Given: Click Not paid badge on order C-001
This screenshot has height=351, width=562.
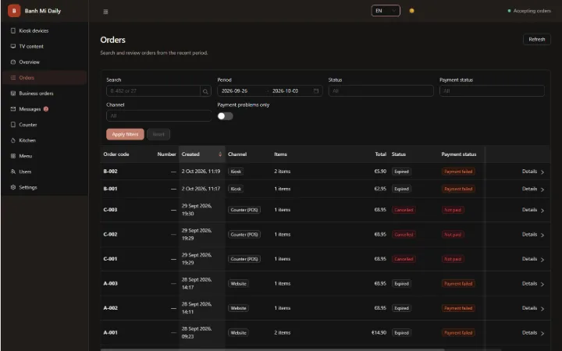Looking at the screenshot, I should [453, 259].
